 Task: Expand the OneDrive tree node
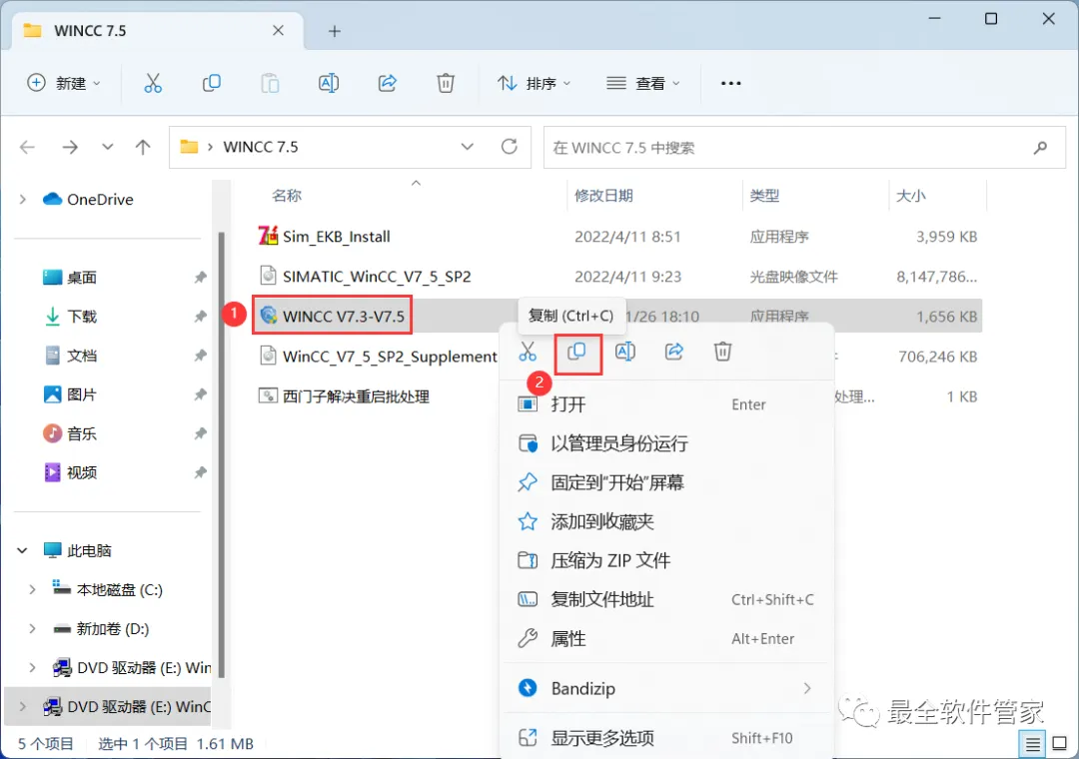(x=23, y=200)
